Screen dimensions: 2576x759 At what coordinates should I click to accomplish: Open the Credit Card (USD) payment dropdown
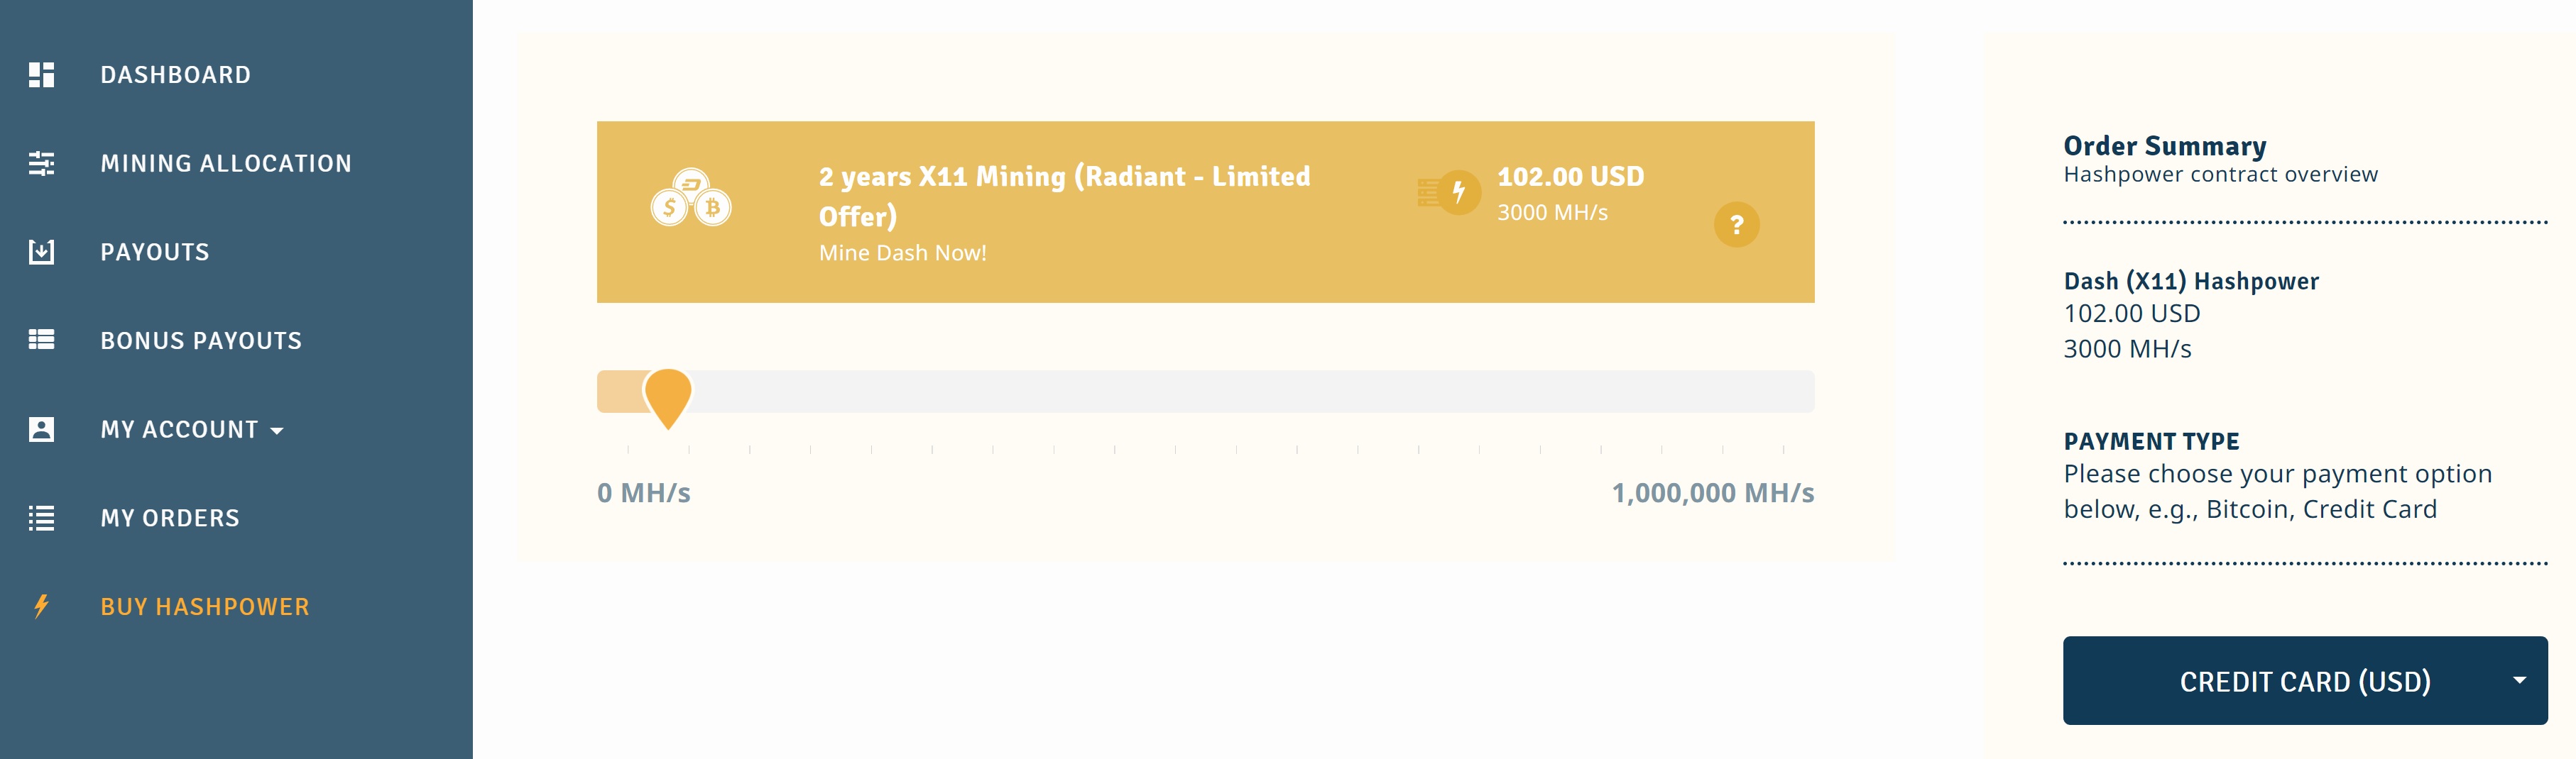[2304, 681]
